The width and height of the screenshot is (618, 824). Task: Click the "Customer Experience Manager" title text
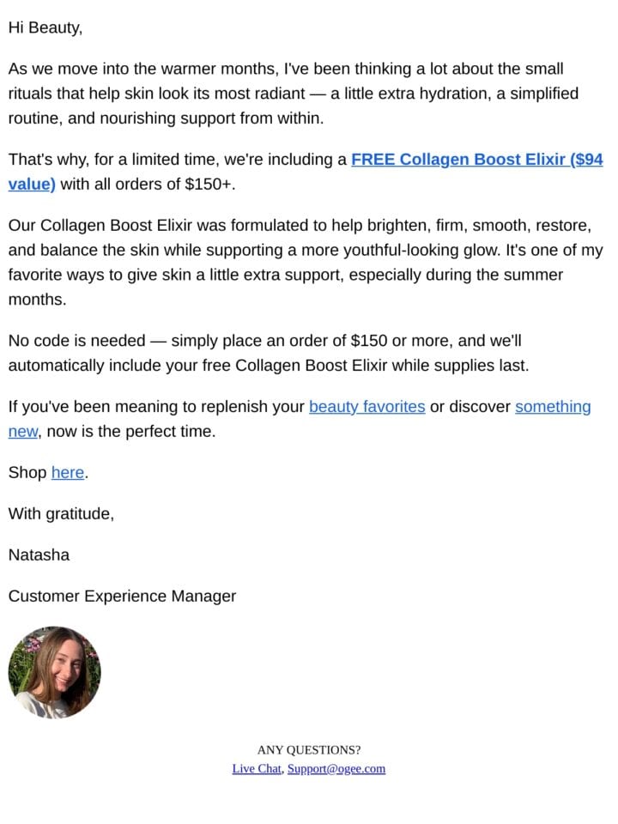coord(122,597)
